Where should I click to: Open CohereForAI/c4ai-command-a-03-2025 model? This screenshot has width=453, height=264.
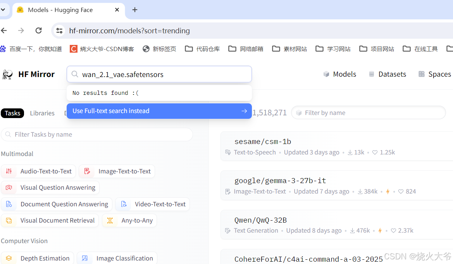308,259
